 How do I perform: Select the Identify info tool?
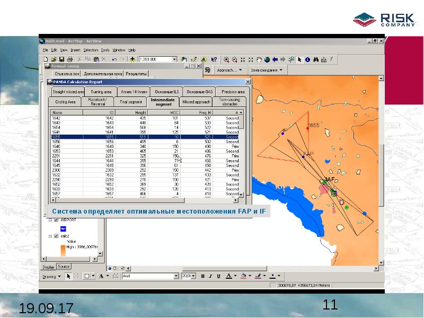coord(307,59)
